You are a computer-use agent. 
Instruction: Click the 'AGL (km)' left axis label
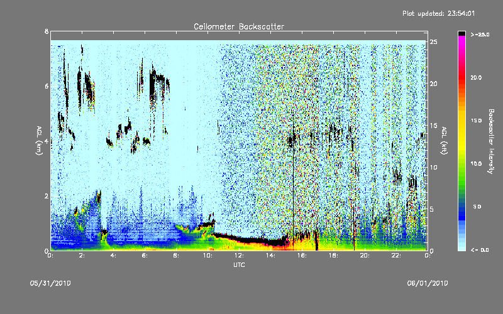[x=39, y=140]
